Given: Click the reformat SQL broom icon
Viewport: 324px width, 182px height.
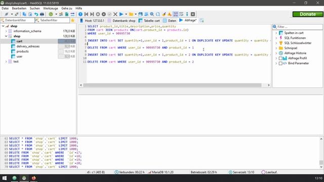Looking at the screenshot, I should click(164, 14).
